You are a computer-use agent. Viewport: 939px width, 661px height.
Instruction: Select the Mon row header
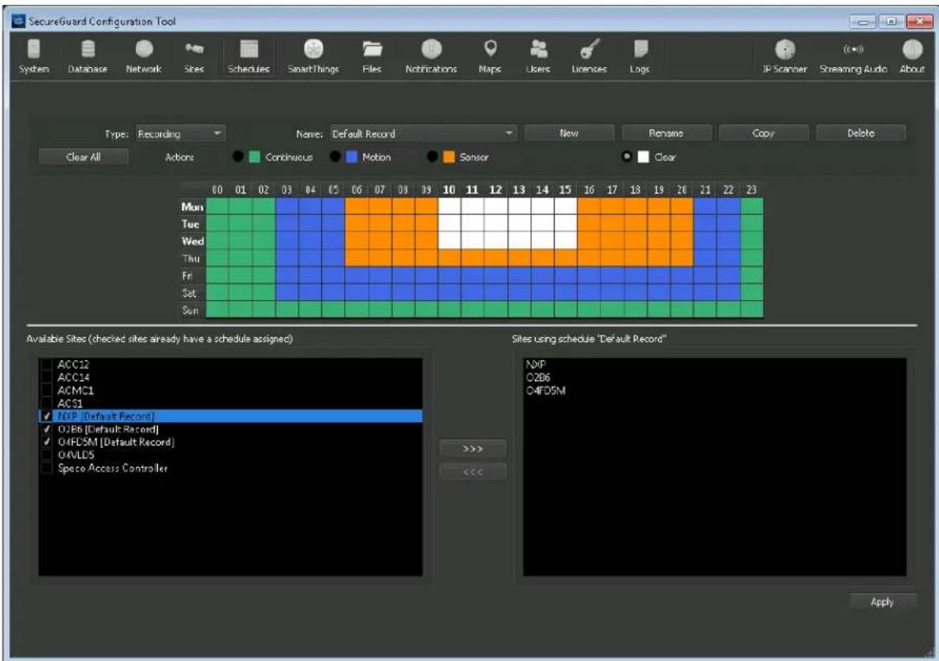tap(193, 207)
